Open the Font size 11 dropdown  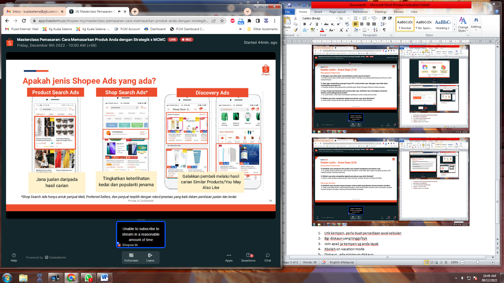(348, 18)
